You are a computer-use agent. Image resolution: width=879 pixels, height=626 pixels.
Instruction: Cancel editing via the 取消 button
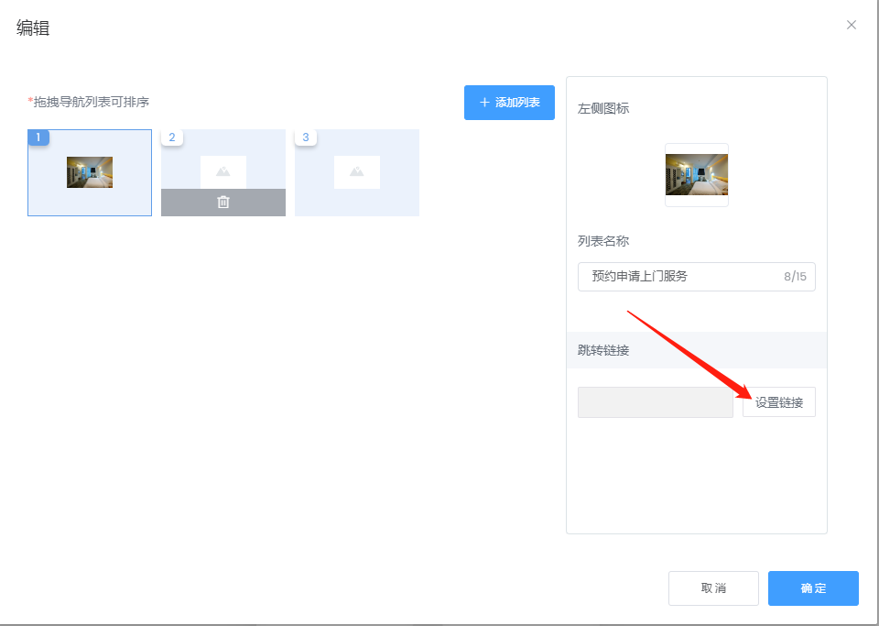pos(713,588)
